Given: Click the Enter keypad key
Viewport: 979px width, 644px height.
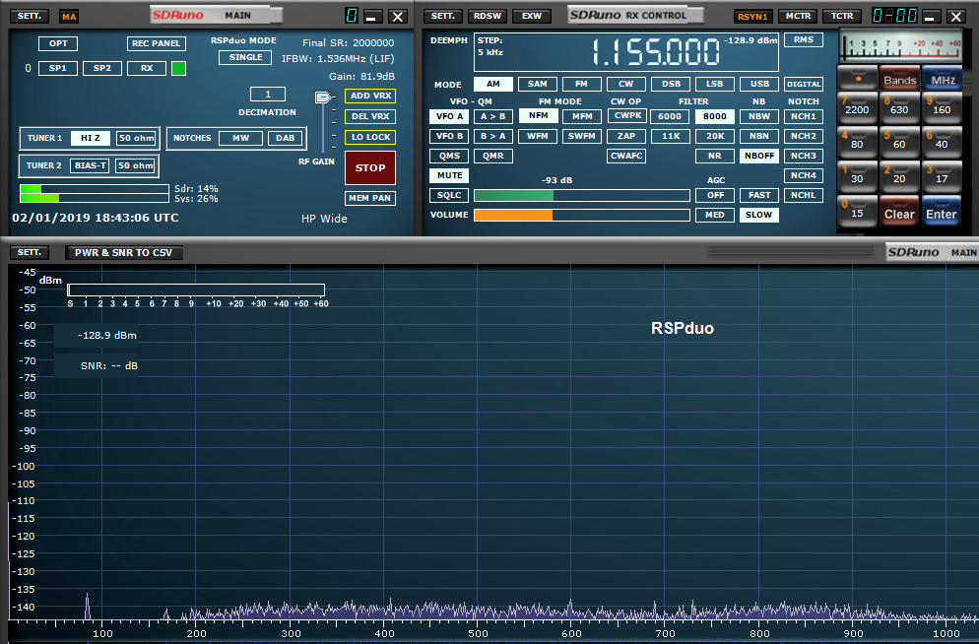Looking at the screenshot, I should 942,212.
